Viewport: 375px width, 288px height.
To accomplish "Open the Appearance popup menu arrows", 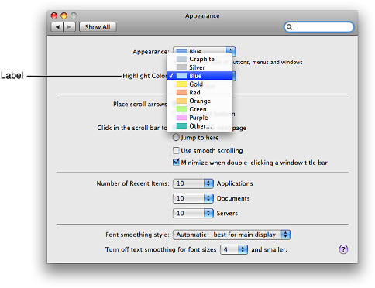I will click(231, 51).
